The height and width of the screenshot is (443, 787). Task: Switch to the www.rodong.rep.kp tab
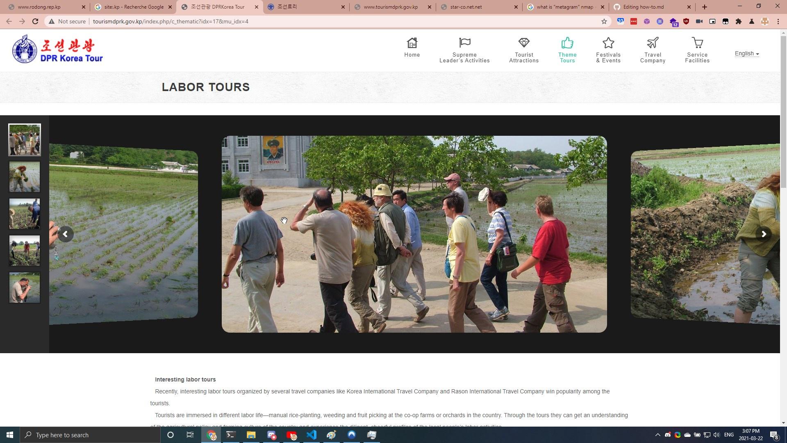click(39, 7)
